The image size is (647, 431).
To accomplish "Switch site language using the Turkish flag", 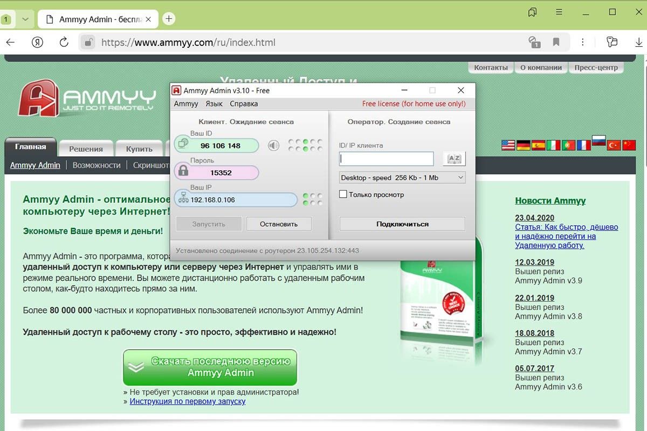I will point(614,145).
